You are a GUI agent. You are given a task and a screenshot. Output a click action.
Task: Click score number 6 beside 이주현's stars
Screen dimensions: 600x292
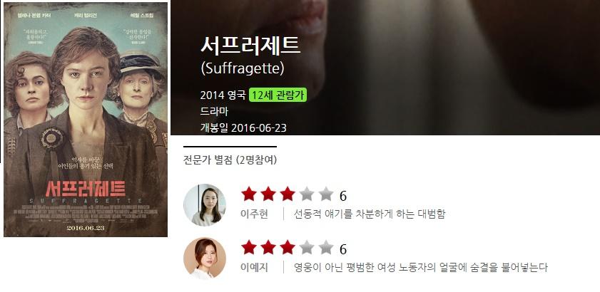[x=343, y=196]
